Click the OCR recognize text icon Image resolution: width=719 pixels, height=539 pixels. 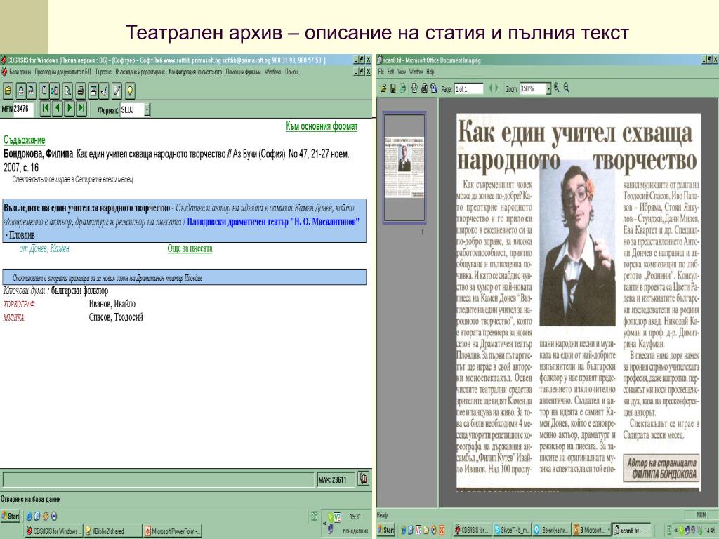414,88
